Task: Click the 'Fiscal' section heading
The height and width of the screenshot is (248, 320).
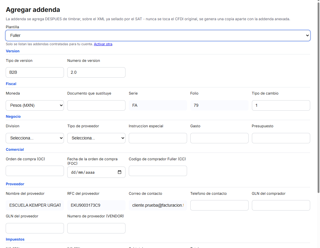Action: click(x=11, y=84)
